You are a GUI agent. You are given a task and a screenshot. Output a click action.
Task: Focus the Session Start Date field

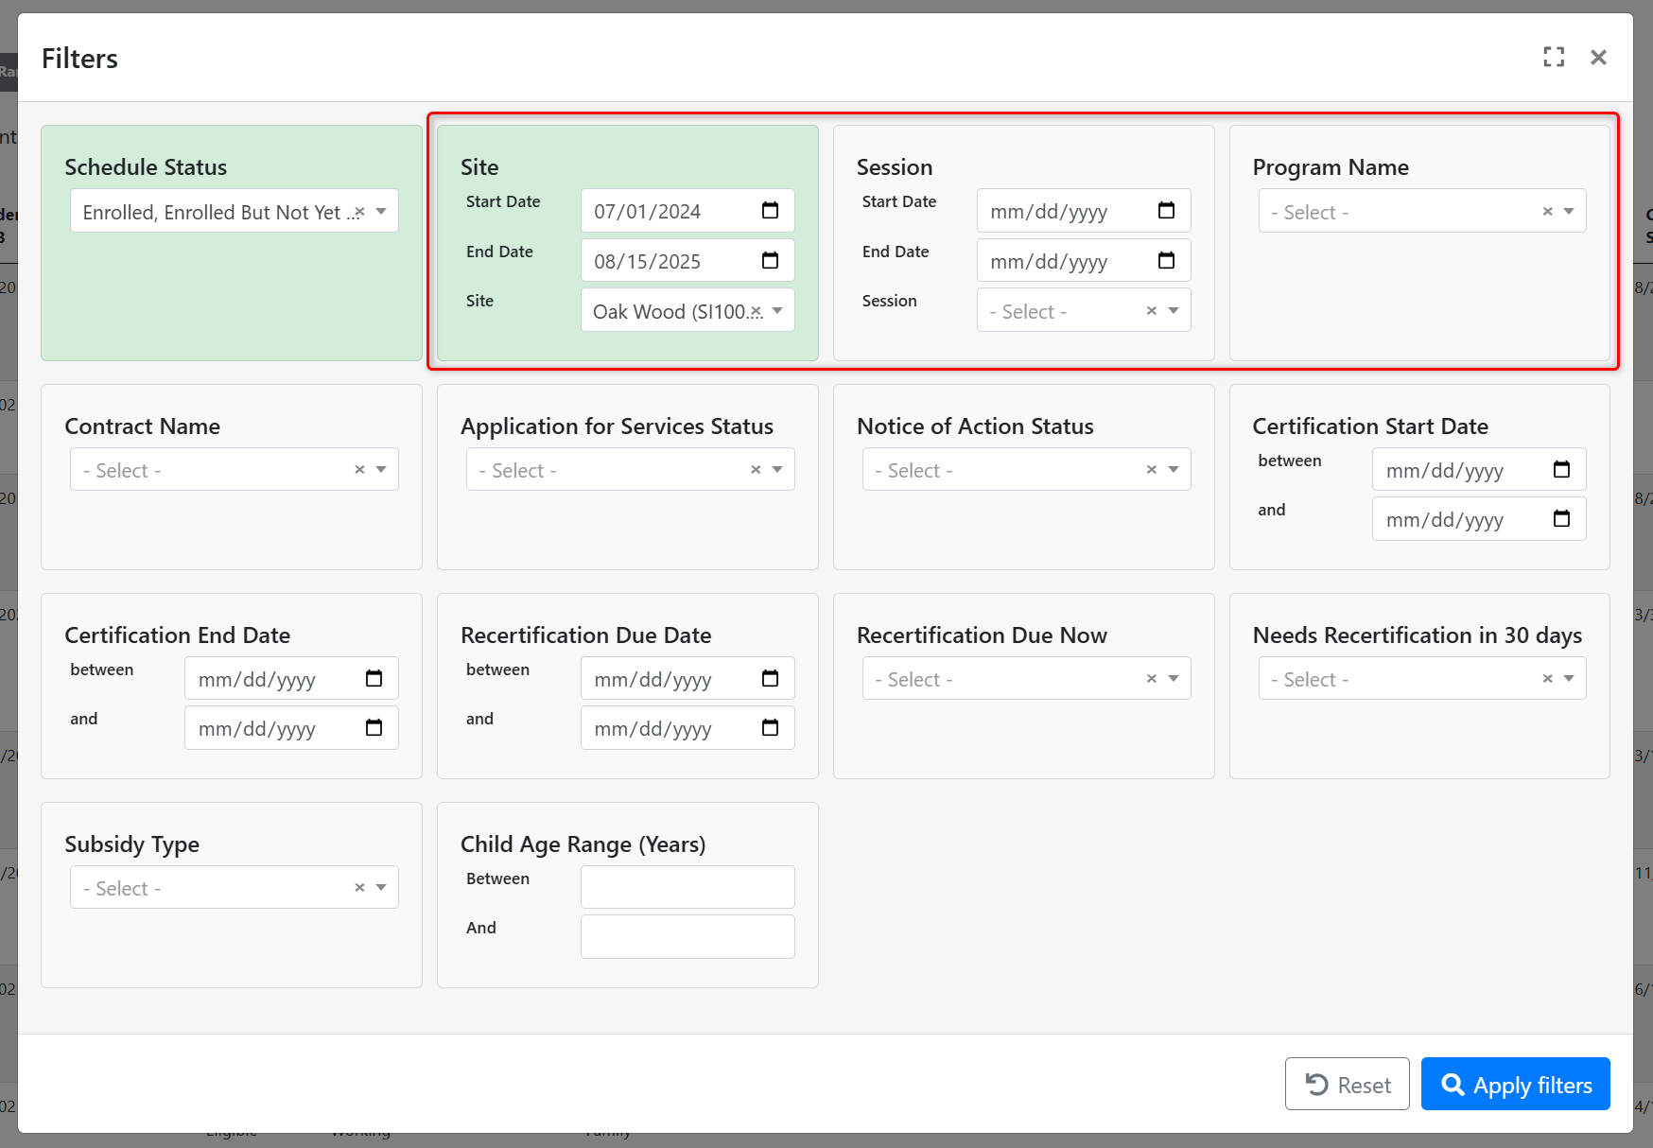tap(1084, 211)
